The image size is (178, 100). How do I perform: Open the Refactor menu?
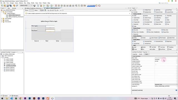21,3
